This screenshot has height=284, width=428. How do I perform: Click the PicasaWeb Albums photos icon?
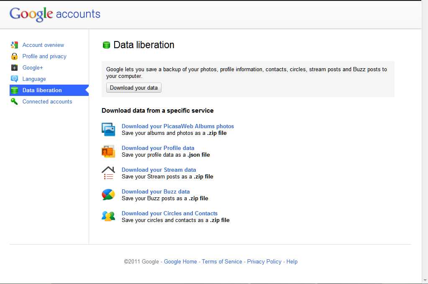click(x=108, y=129)
